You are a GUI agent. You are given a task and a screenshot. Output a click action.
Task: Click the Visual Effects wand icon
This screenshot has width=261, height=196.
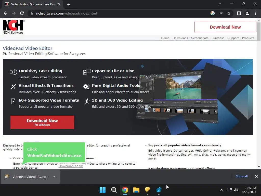(13, 87)
